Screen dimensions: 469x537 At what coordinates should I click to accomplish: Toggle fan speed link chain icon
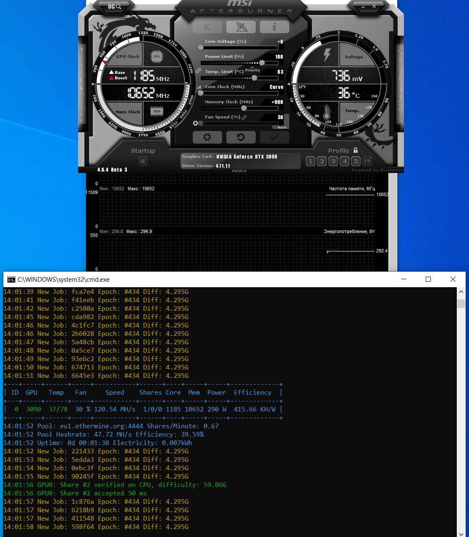click(244, 118)
